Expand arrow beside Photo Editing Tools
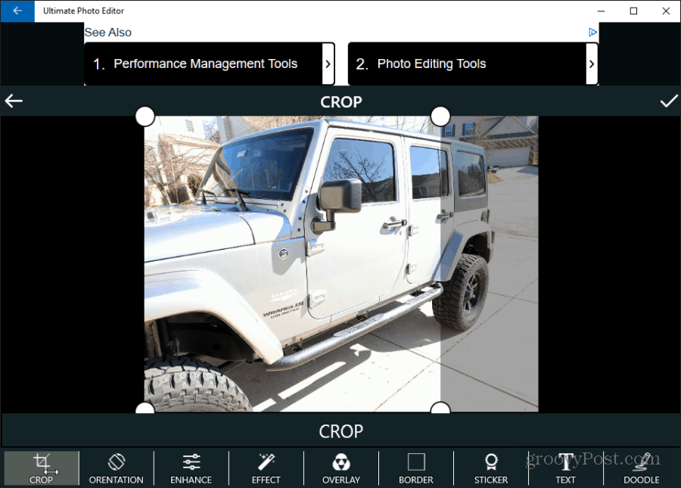The height and width of the screenshot is (488, 681). pos(592,64)
